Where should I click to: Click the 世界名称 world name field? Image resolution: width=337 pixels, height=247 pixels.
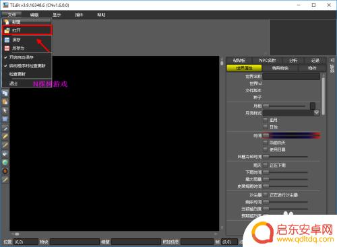291,76
